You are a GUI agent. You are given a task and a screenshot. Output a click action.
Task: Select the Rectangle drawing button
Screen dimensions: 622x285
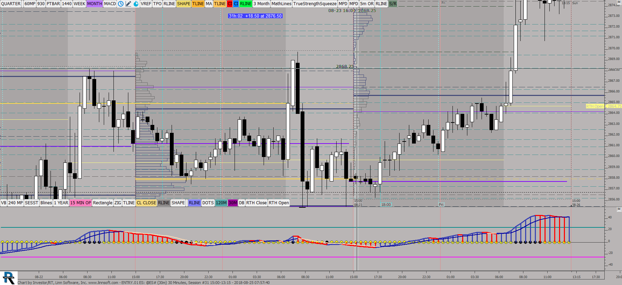103,203
